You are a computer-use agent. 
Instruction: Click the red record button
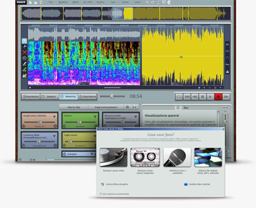pyautogui.click(x=218, y=97)
